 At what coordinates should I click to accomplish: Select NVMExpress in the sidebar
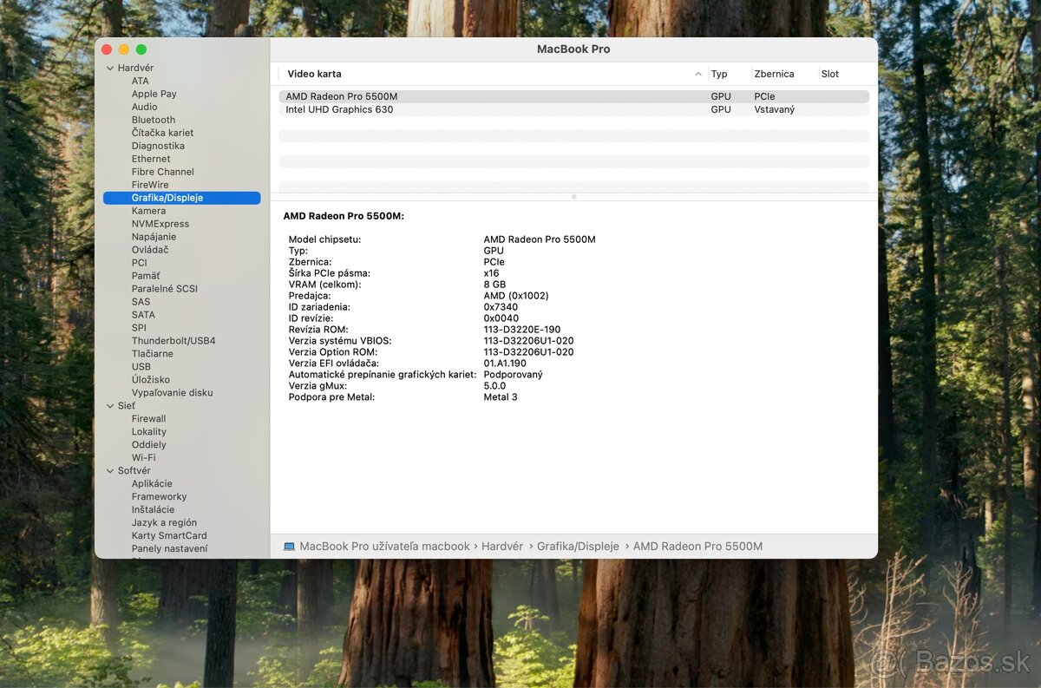(x=160, y=224)
